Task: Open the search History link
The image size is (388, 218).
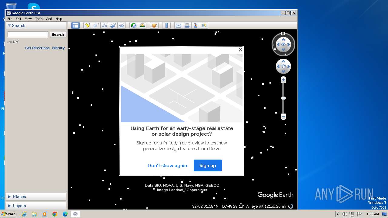Action: 58,48
